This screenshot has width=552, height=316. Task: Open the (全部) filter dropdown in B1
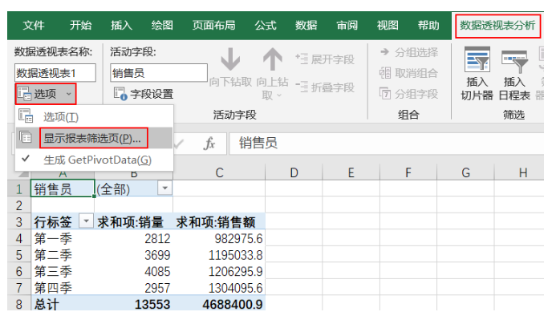164,188
